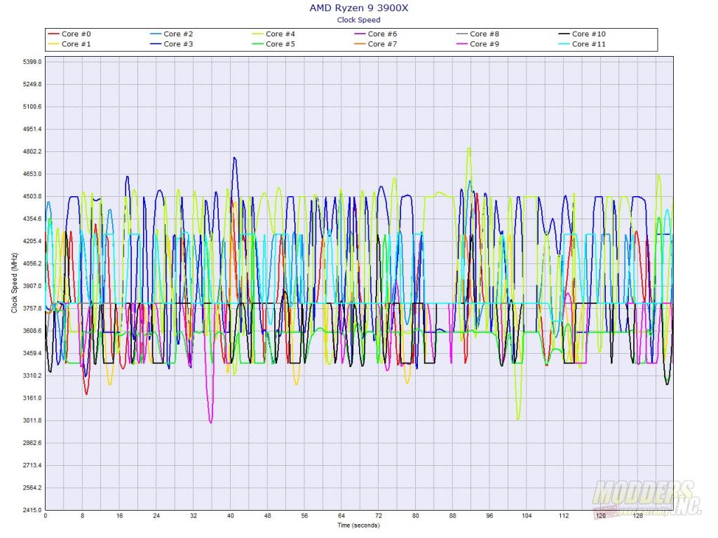Click the y-axis value "4951.4"
The width and height of the screenshot is (718, 538).
click(32, 129)
